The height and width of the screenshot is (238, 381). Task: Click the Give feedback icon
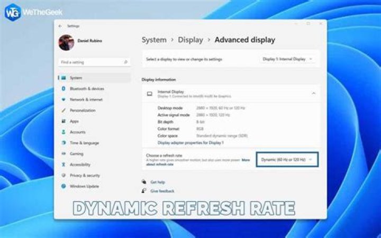point(144,190)
